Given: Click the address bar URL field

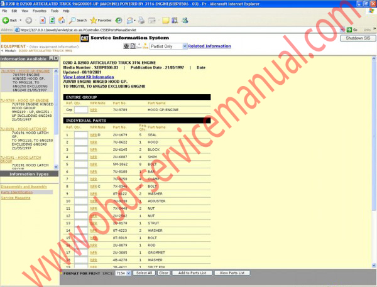Looking at the screenshot, I should [178, 30].
